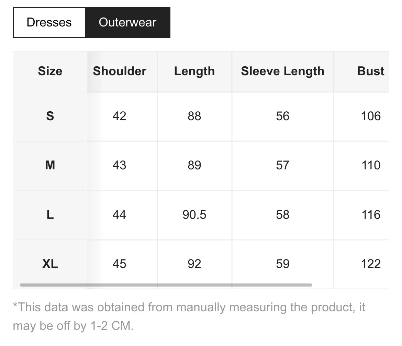The width and height of the screenshot is (402, 346).
Task: Click the Size column header
Action: click(50, 71)
